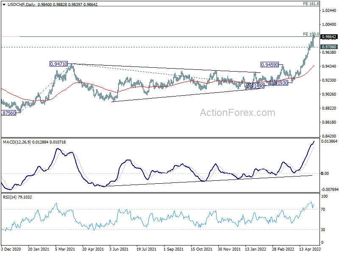Click the 0.88220 price scale value
The height and width of the screenshot is (254, 339).
[x=329, y=108]
